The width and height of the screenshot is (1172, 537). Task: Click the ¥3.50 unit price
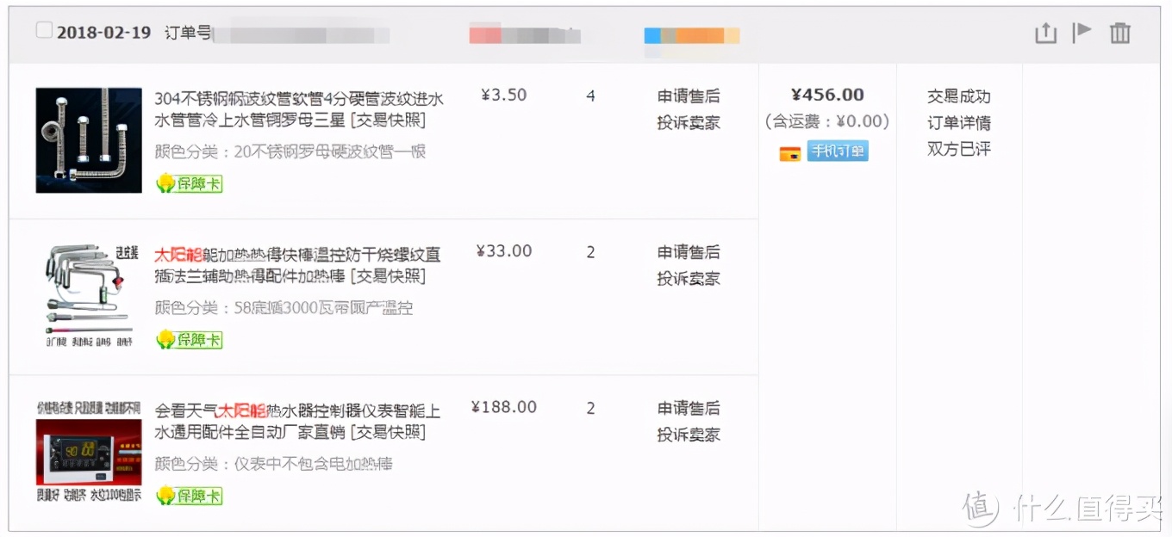pos(503,95)
